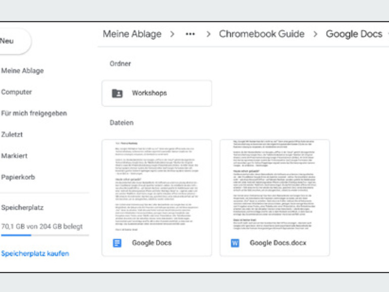Open Speicherplatz overview
The image size is (389, 292).
tap(22, 208)
